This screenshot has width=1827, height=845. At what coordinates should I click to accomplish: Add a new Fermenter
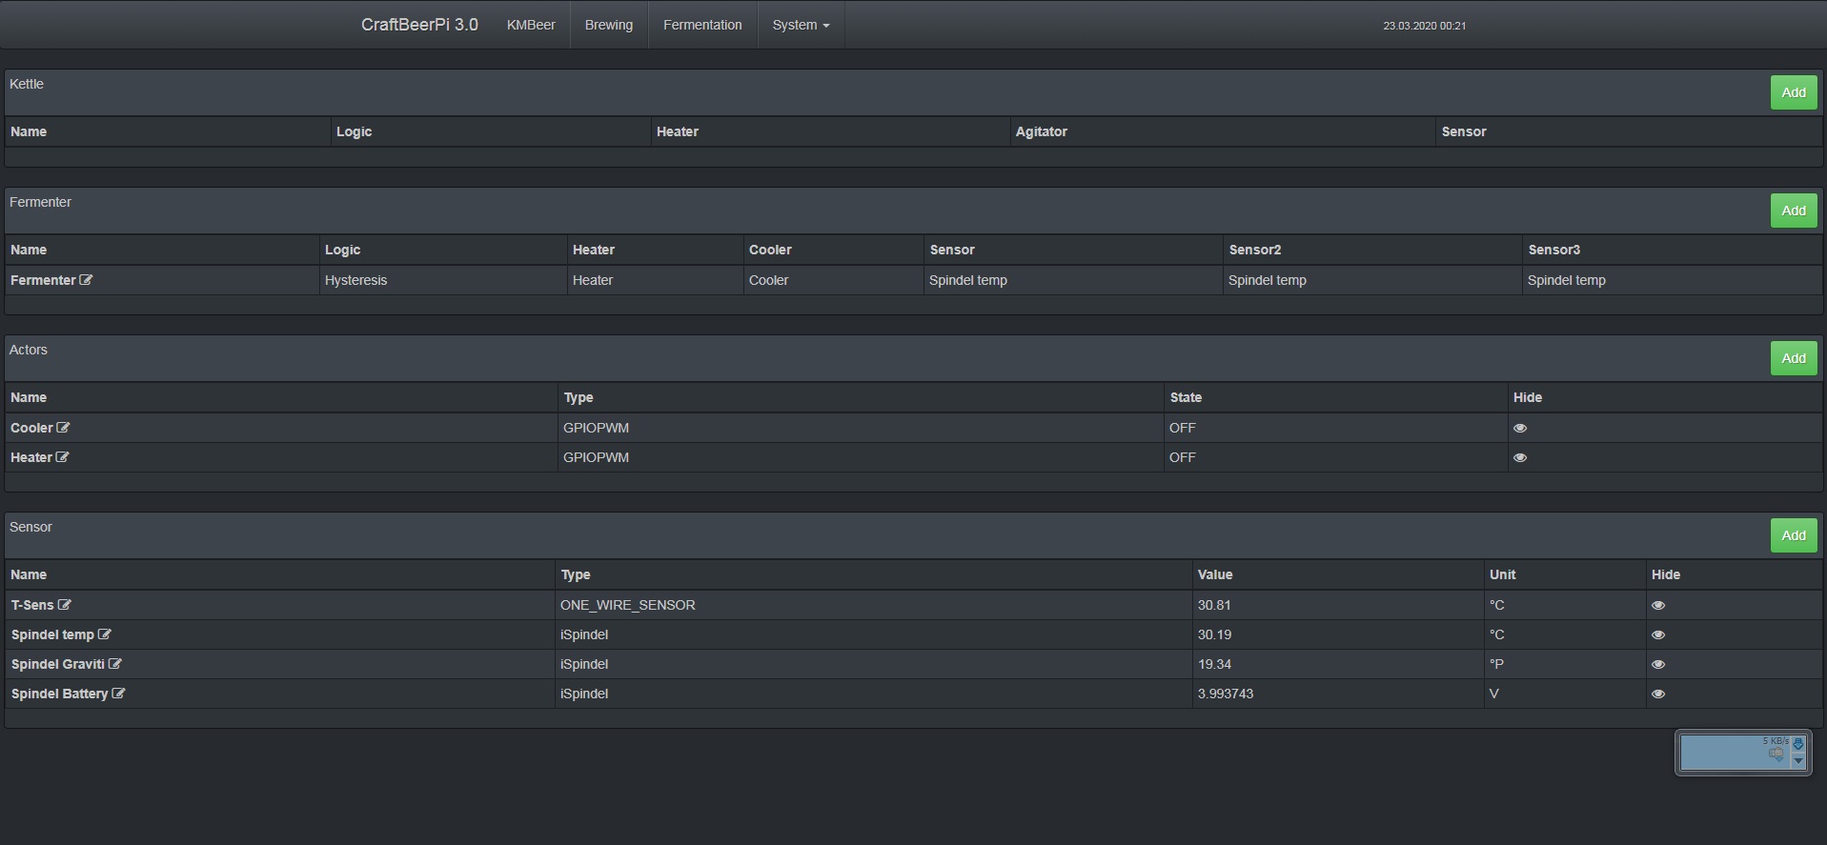[1794, 211]
